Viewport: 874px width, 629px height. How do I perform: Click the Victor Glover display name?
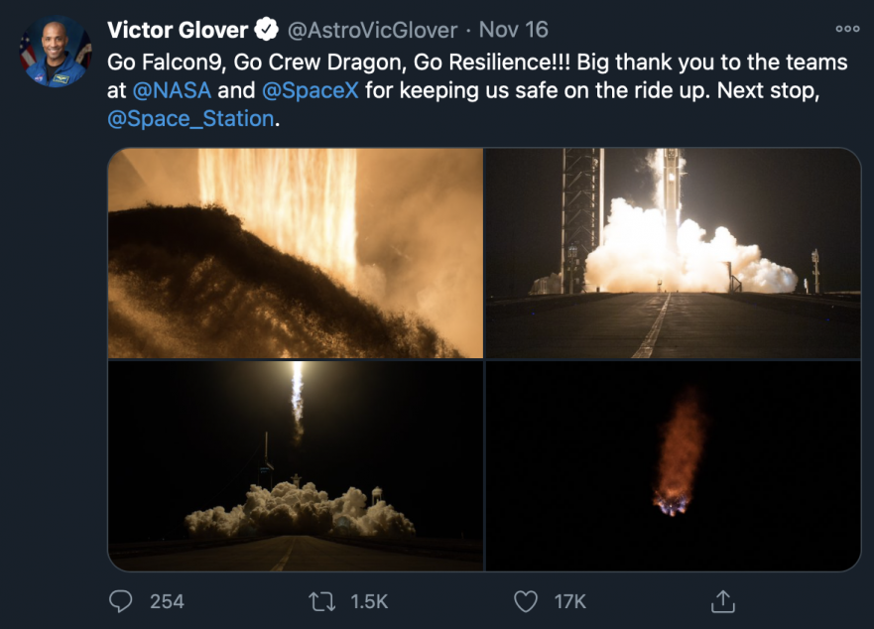178,30
